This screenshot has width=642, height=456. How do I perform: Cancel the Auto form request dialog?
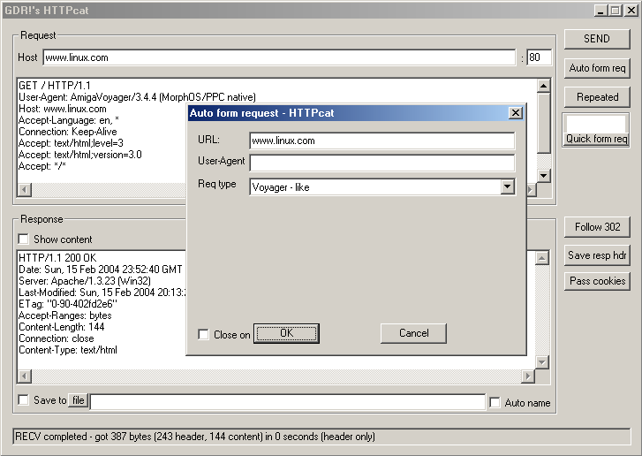[413, 333]
